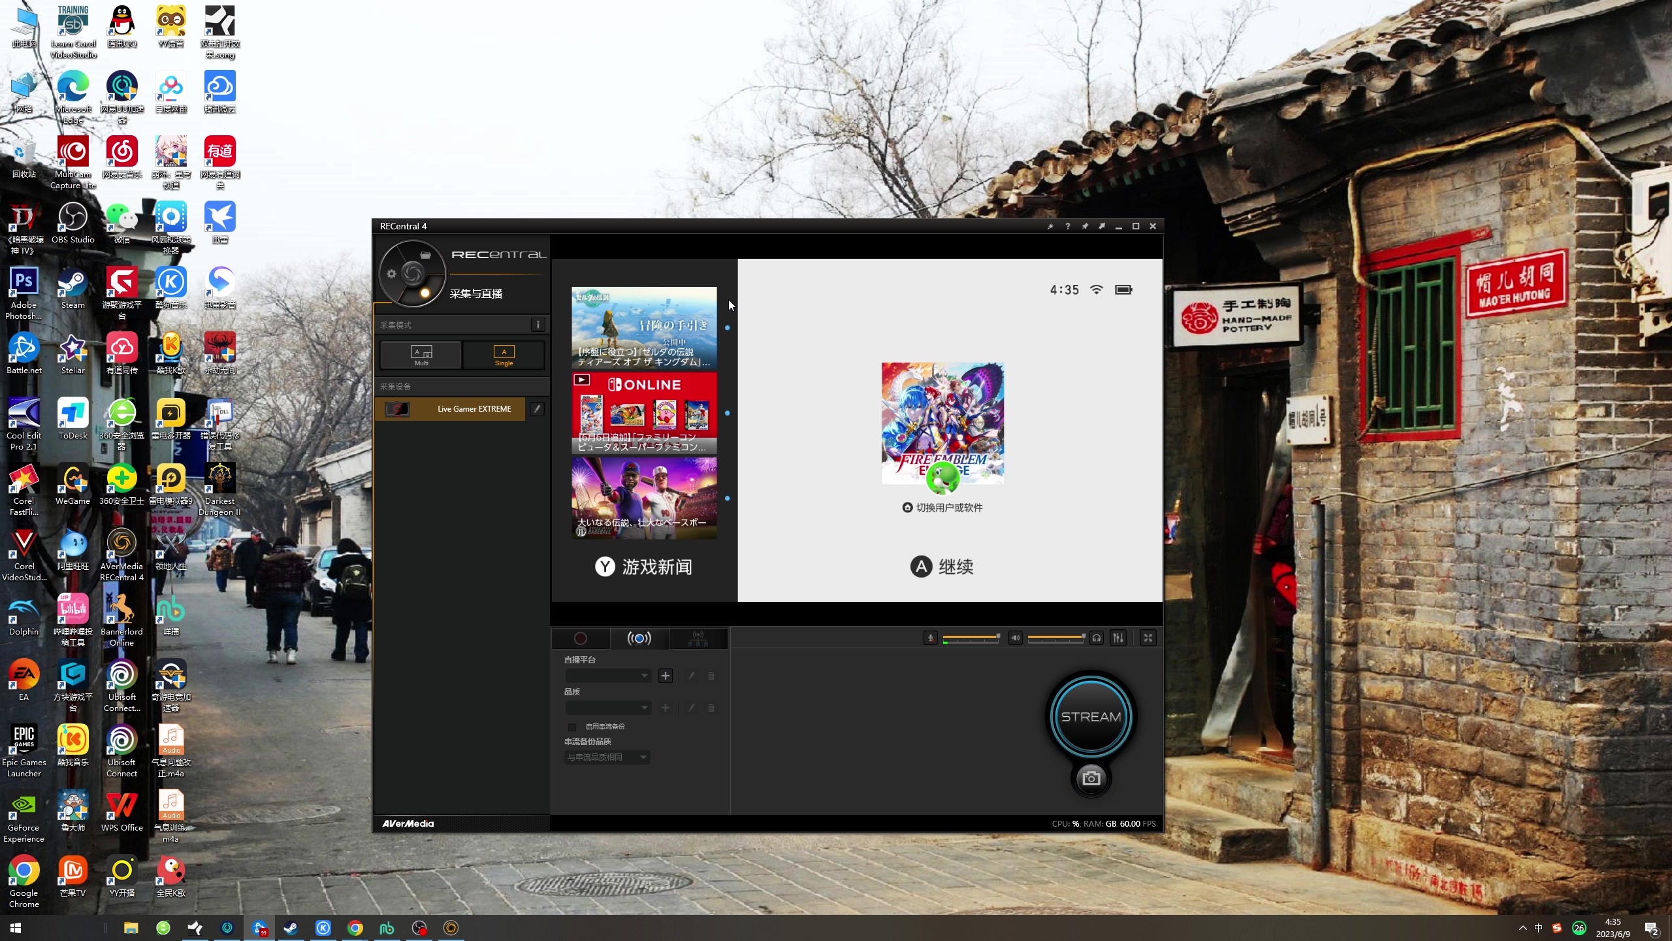Edit Live Gamer EXTREME device settings

537,409
